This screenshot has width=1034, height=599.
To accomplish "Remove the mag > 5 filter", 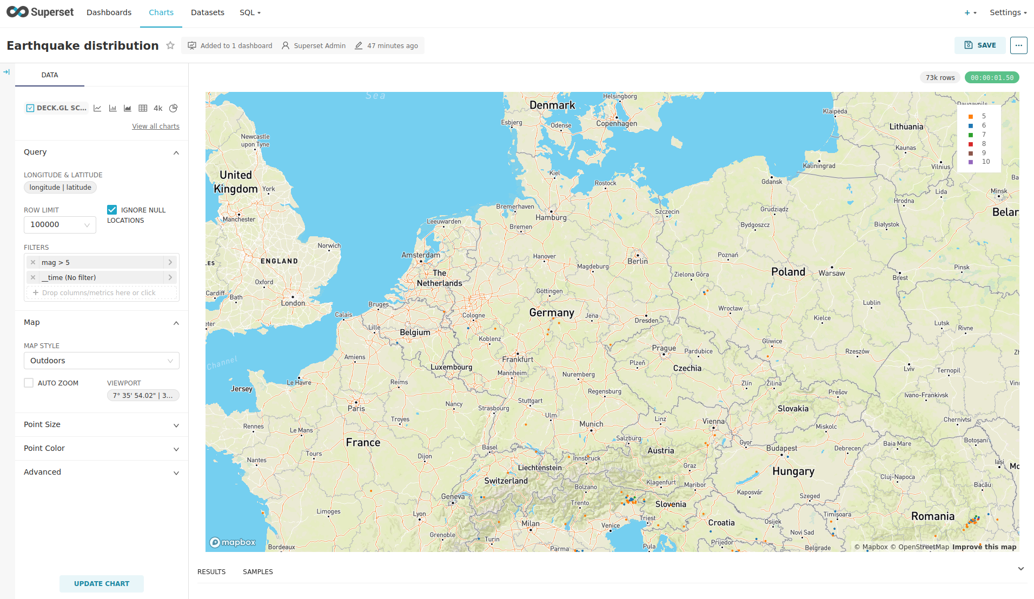I will (x=33, y=262).
